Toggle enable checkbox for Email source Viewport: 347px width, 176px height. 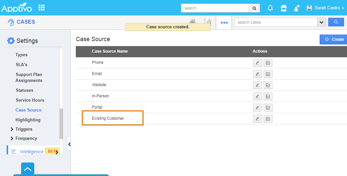click(x=268, y=74)
